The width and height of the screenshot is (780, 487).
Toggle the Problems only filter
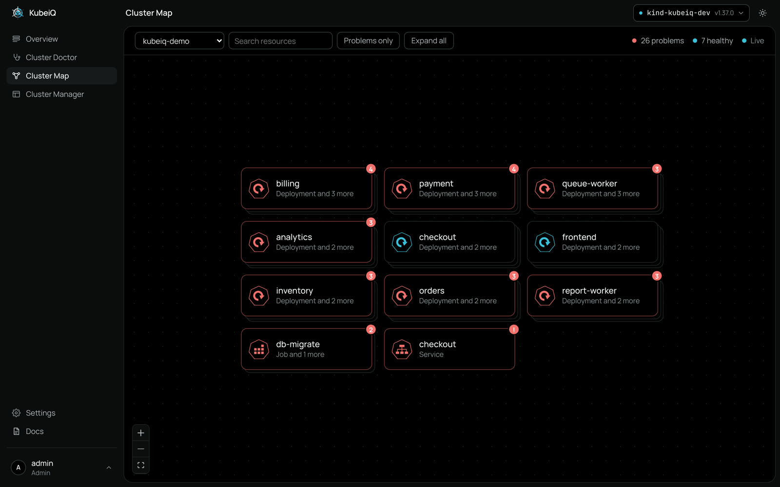(368, 41)
